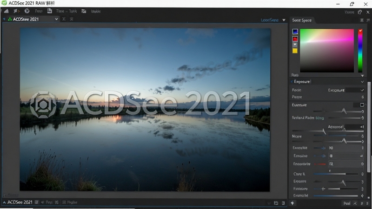
Task: Click the icon between Pnpt and Fiqflie in bottom bar
Action: coord(56,202)
